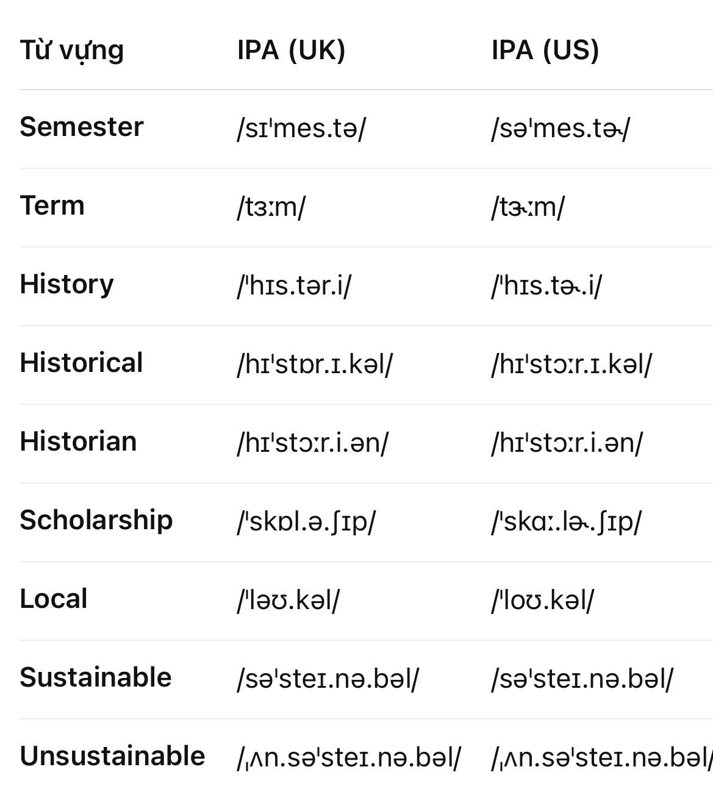The width and height of the screenshot is (713, 803).
Task: Click the UK pronunciation of Historian
Action: 312,443
